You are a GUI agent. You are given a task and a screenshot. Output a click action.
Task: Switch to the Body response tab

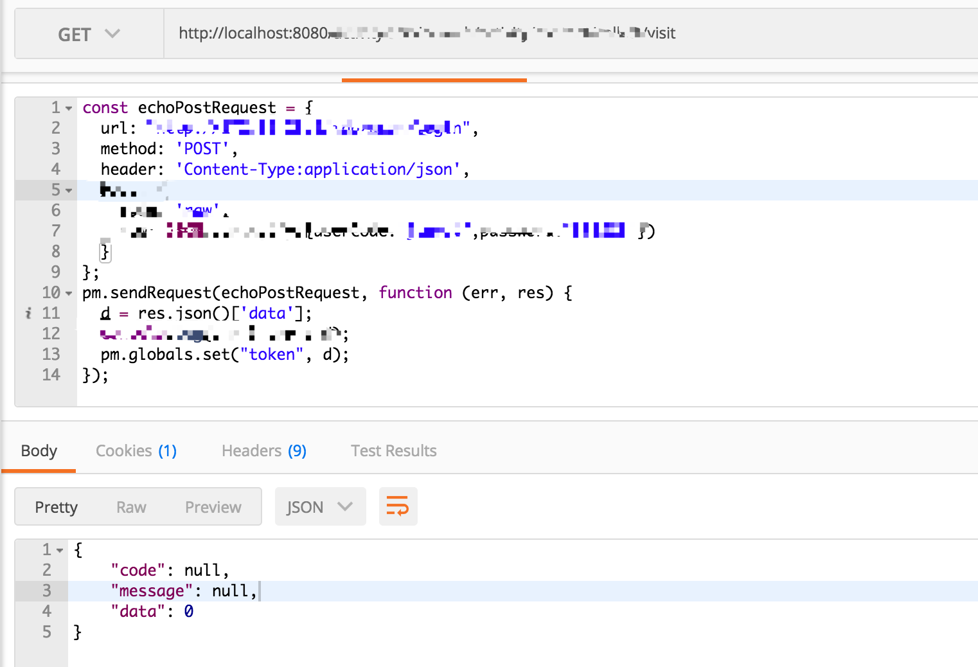coord(39,451)
